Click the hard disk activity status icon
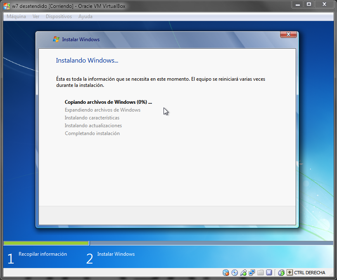337x280 pixels. 226,273
